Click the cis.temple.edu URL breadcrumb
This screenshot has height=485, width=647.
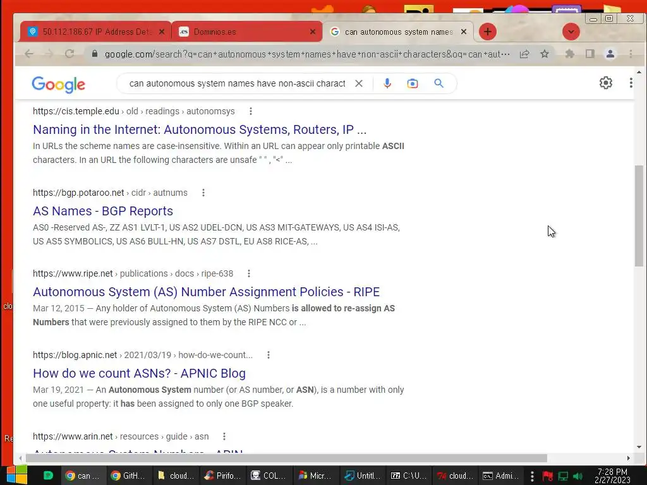click(x=134, y=111)
